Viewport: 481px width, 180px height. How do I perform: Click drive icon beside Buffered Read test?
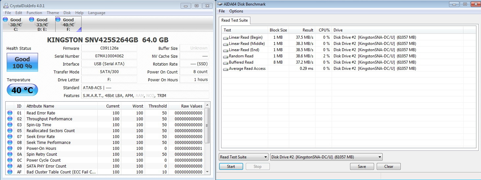(x=226, y=63)
